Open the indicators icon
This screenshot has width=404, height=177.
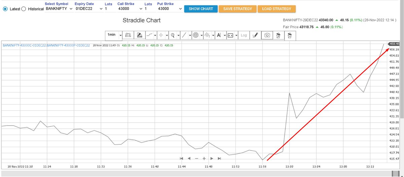pos(139,35)
